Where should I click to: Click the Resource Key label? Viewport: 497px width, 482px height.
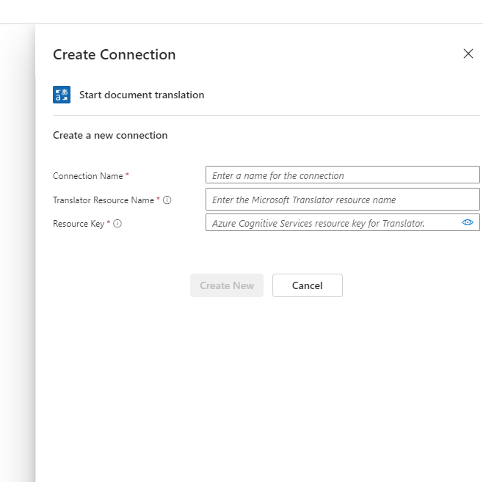click(x=79, y=224)
